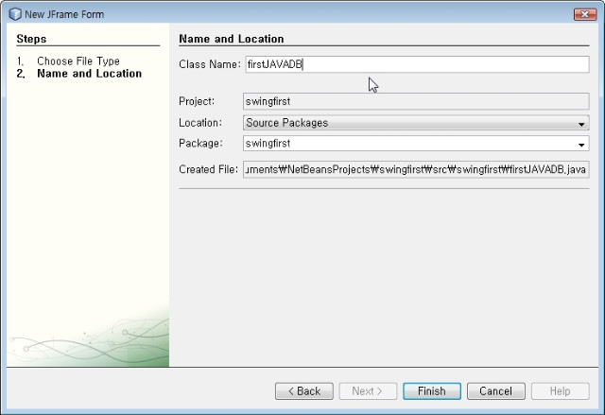Open the Location dropdown (Source Packages)
605x415 pixels.
[x=416, y=123]
